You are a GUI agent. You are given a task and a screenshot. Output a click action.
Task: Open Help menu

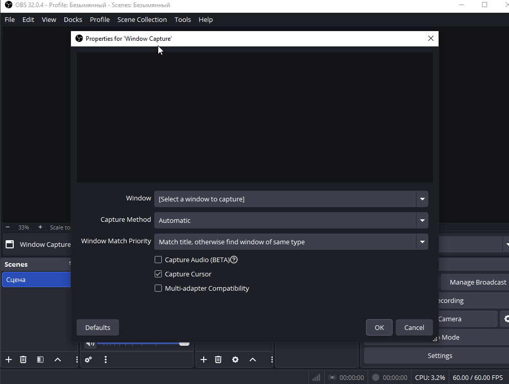205,19
